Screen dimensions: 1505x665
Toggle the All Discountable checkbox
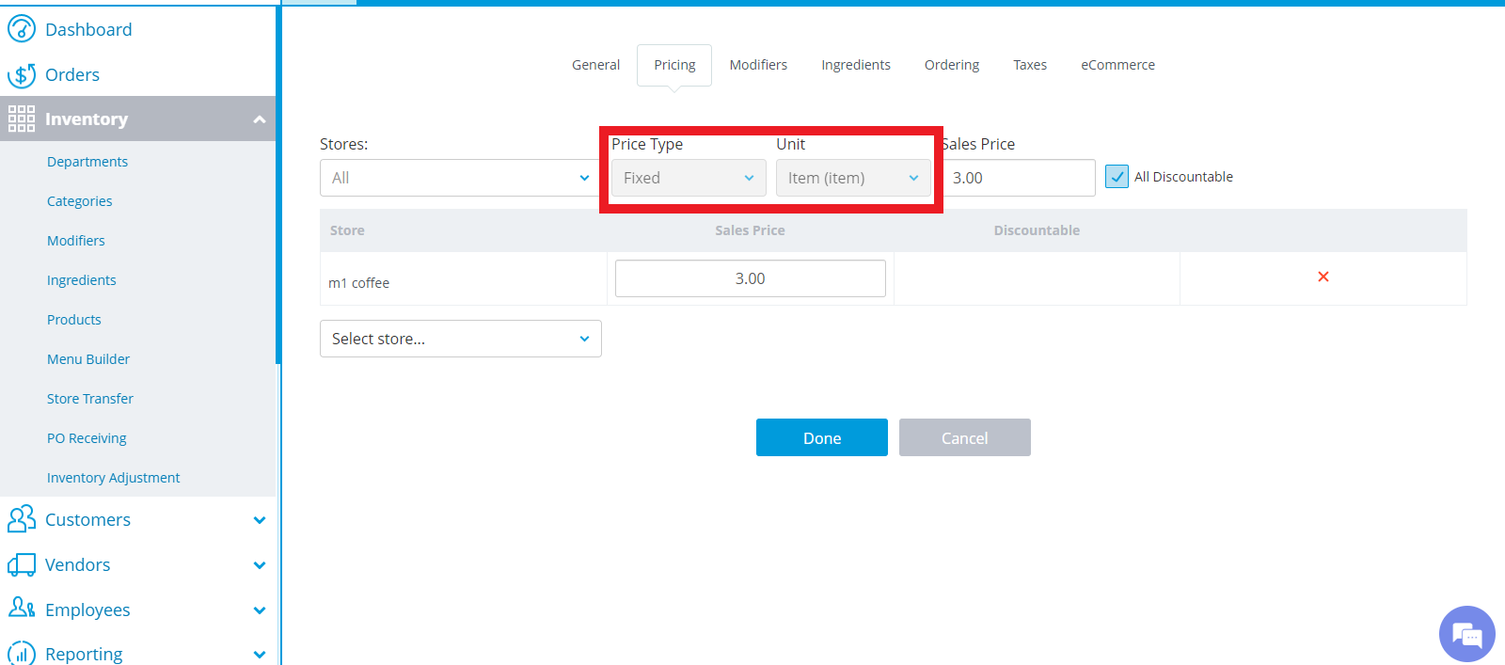tap(1117, 177)
